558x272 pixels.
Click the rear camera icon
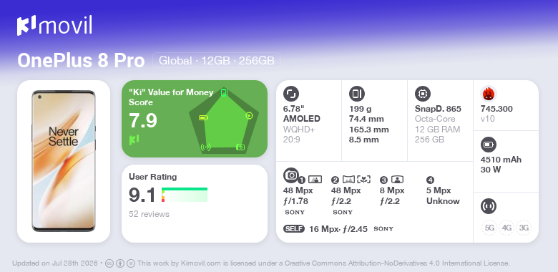click(291, 175)
